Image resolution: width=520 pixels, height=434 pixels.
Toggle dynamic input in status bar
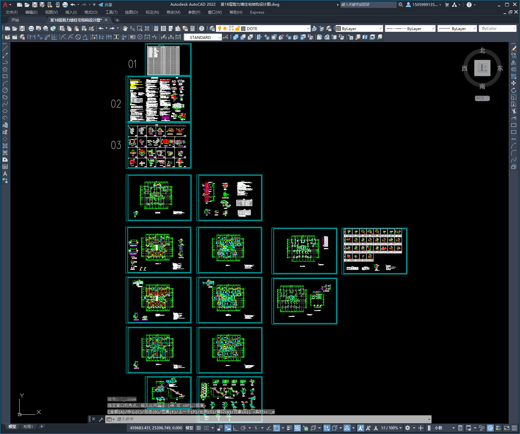(x=228, y=428)
